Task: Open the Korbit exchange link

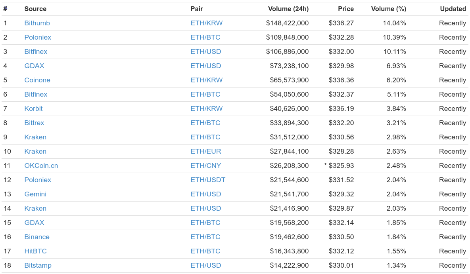Action: [x=34, y=108]
